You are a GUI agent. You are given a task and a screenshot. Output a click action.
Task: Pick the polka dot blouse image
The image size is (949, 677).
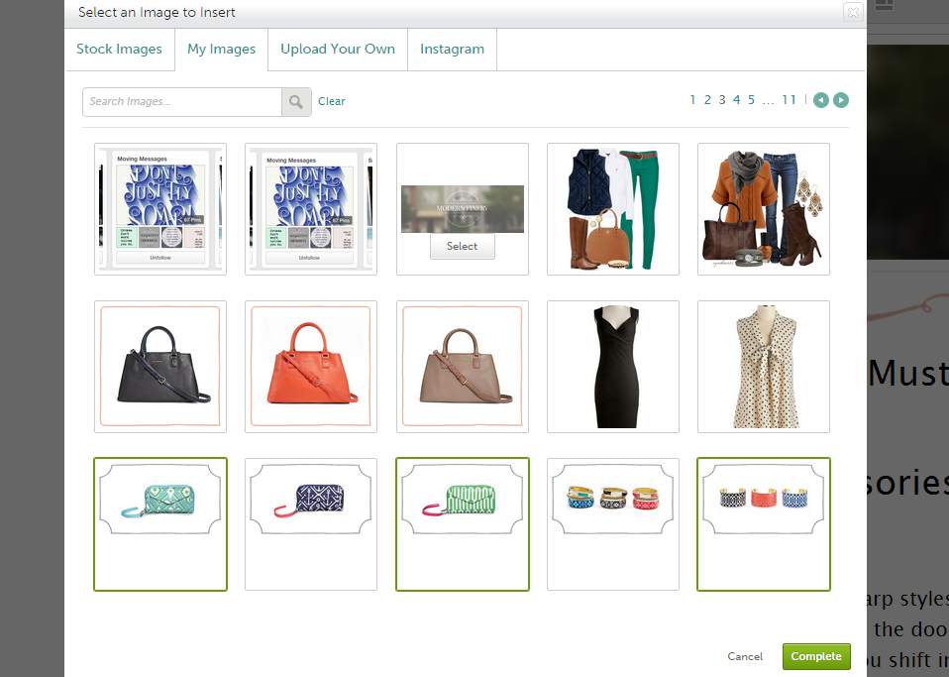(763, 367)
